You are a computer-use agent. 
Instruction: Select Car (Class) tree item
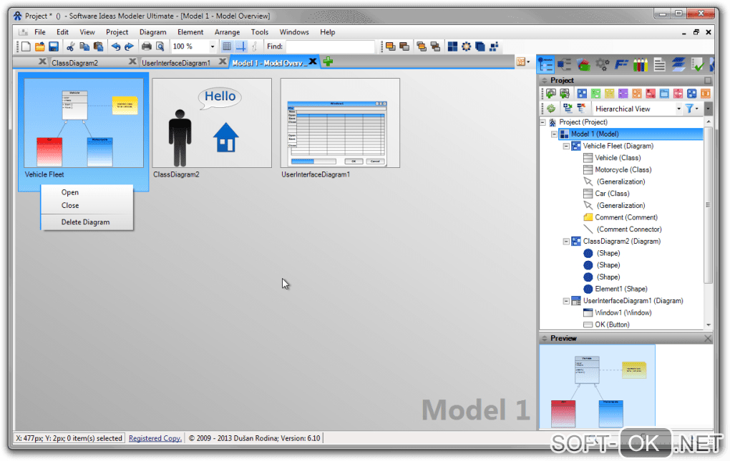[x=612, y=194]
